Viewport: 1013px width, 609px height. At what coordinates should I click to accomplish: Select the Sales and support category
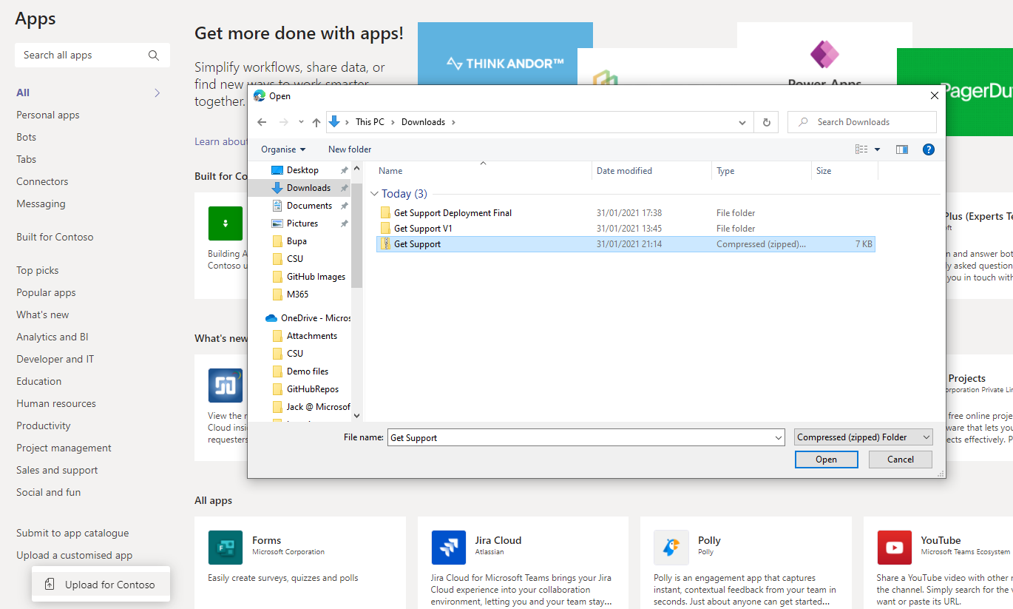pos(57,470)
